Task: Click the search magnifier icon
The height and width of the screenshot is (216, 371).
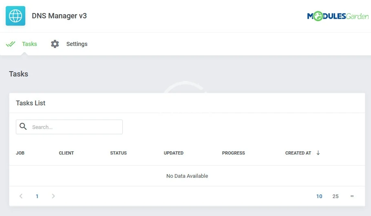Action: (23, 127)
